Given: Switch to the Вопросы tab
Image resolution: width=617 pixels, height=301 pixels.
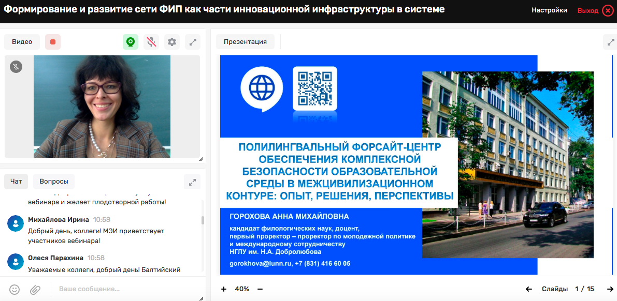Looking at the screenshot, I should tap(53, 182).
